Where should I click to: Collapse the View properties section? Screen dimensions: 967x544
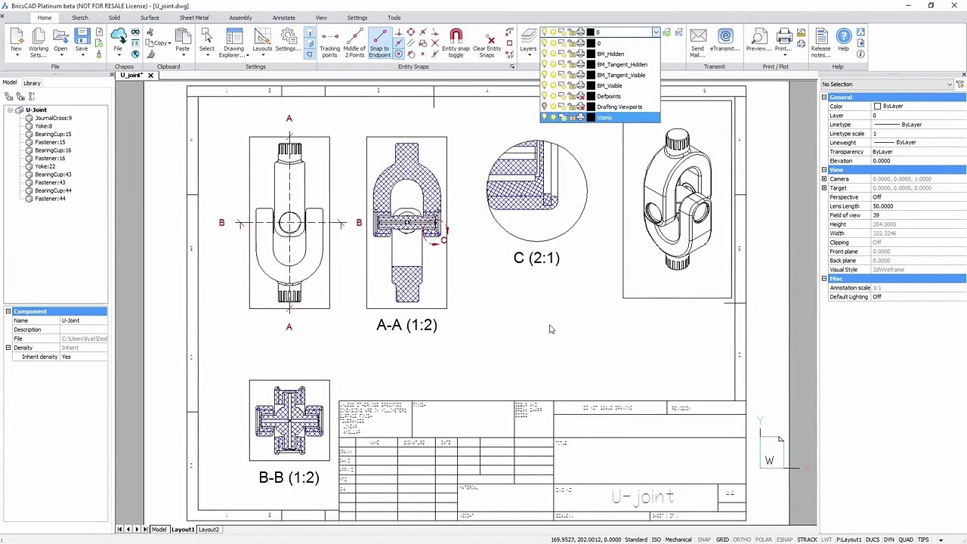(x=824, y=170)
